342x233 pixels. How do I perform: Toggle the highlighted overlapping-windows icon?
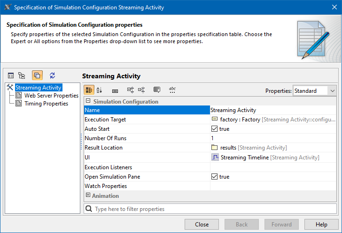(x=37, y=75)
